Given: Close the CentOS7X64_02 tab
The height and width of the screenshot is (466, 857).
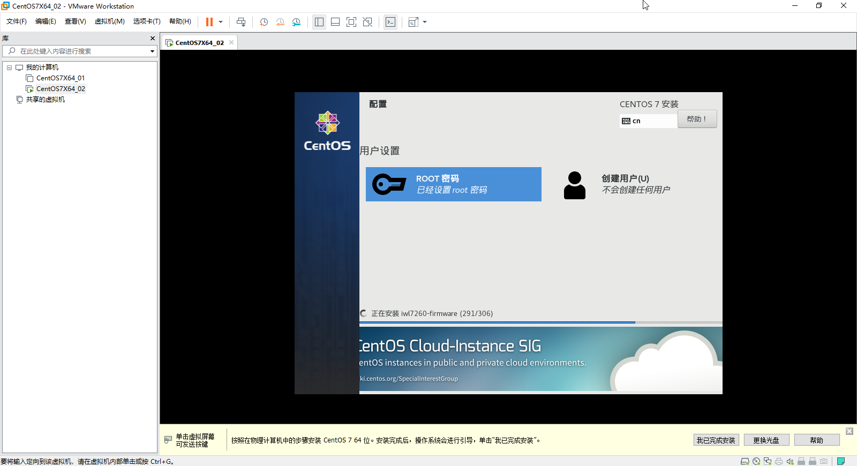Looking at the screenshot, I should pos(231,42).
